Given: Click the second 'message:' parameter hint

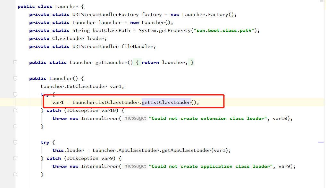Looking at the screenshot, I should pyautogui.click(x=135, y=166).
